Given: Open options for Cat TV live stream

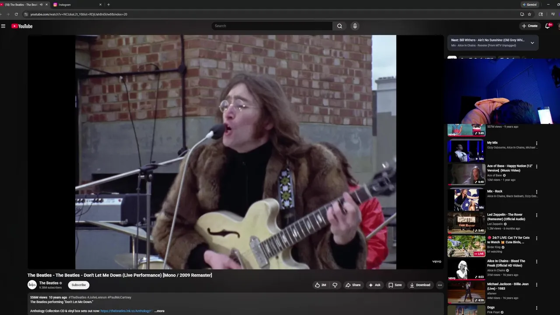Looking at the screenshot, I should click(537, 238).
